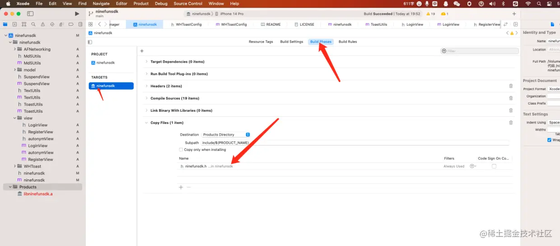Collapse the Copy Files (1 item) section
Viewport: 560px width, 246px height.
point(146,123)
